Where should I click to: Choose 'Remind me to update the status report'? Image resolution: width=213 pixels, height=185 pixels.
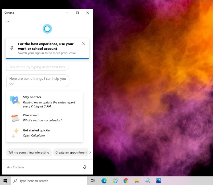(x=49, y=104)
